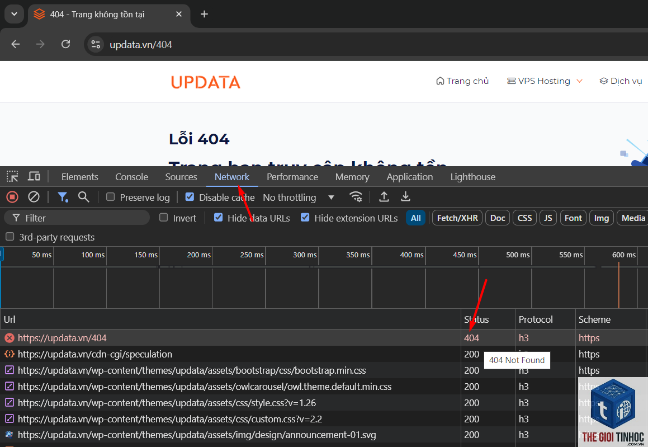Open the Dịch vụ menu link
The height and width of the screenshot is (447, 648).
point(621,81)
